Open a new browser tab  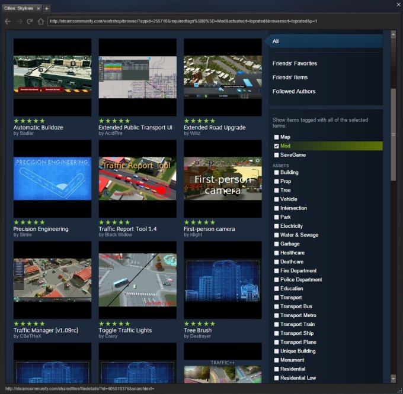click(46, 8)
